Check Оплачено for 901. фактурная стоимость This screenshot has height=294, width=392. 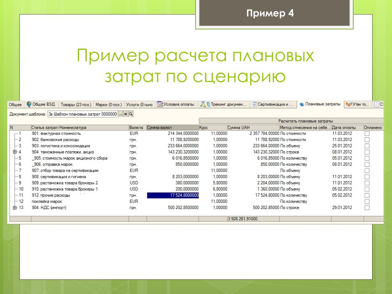(x=367, y=134)
